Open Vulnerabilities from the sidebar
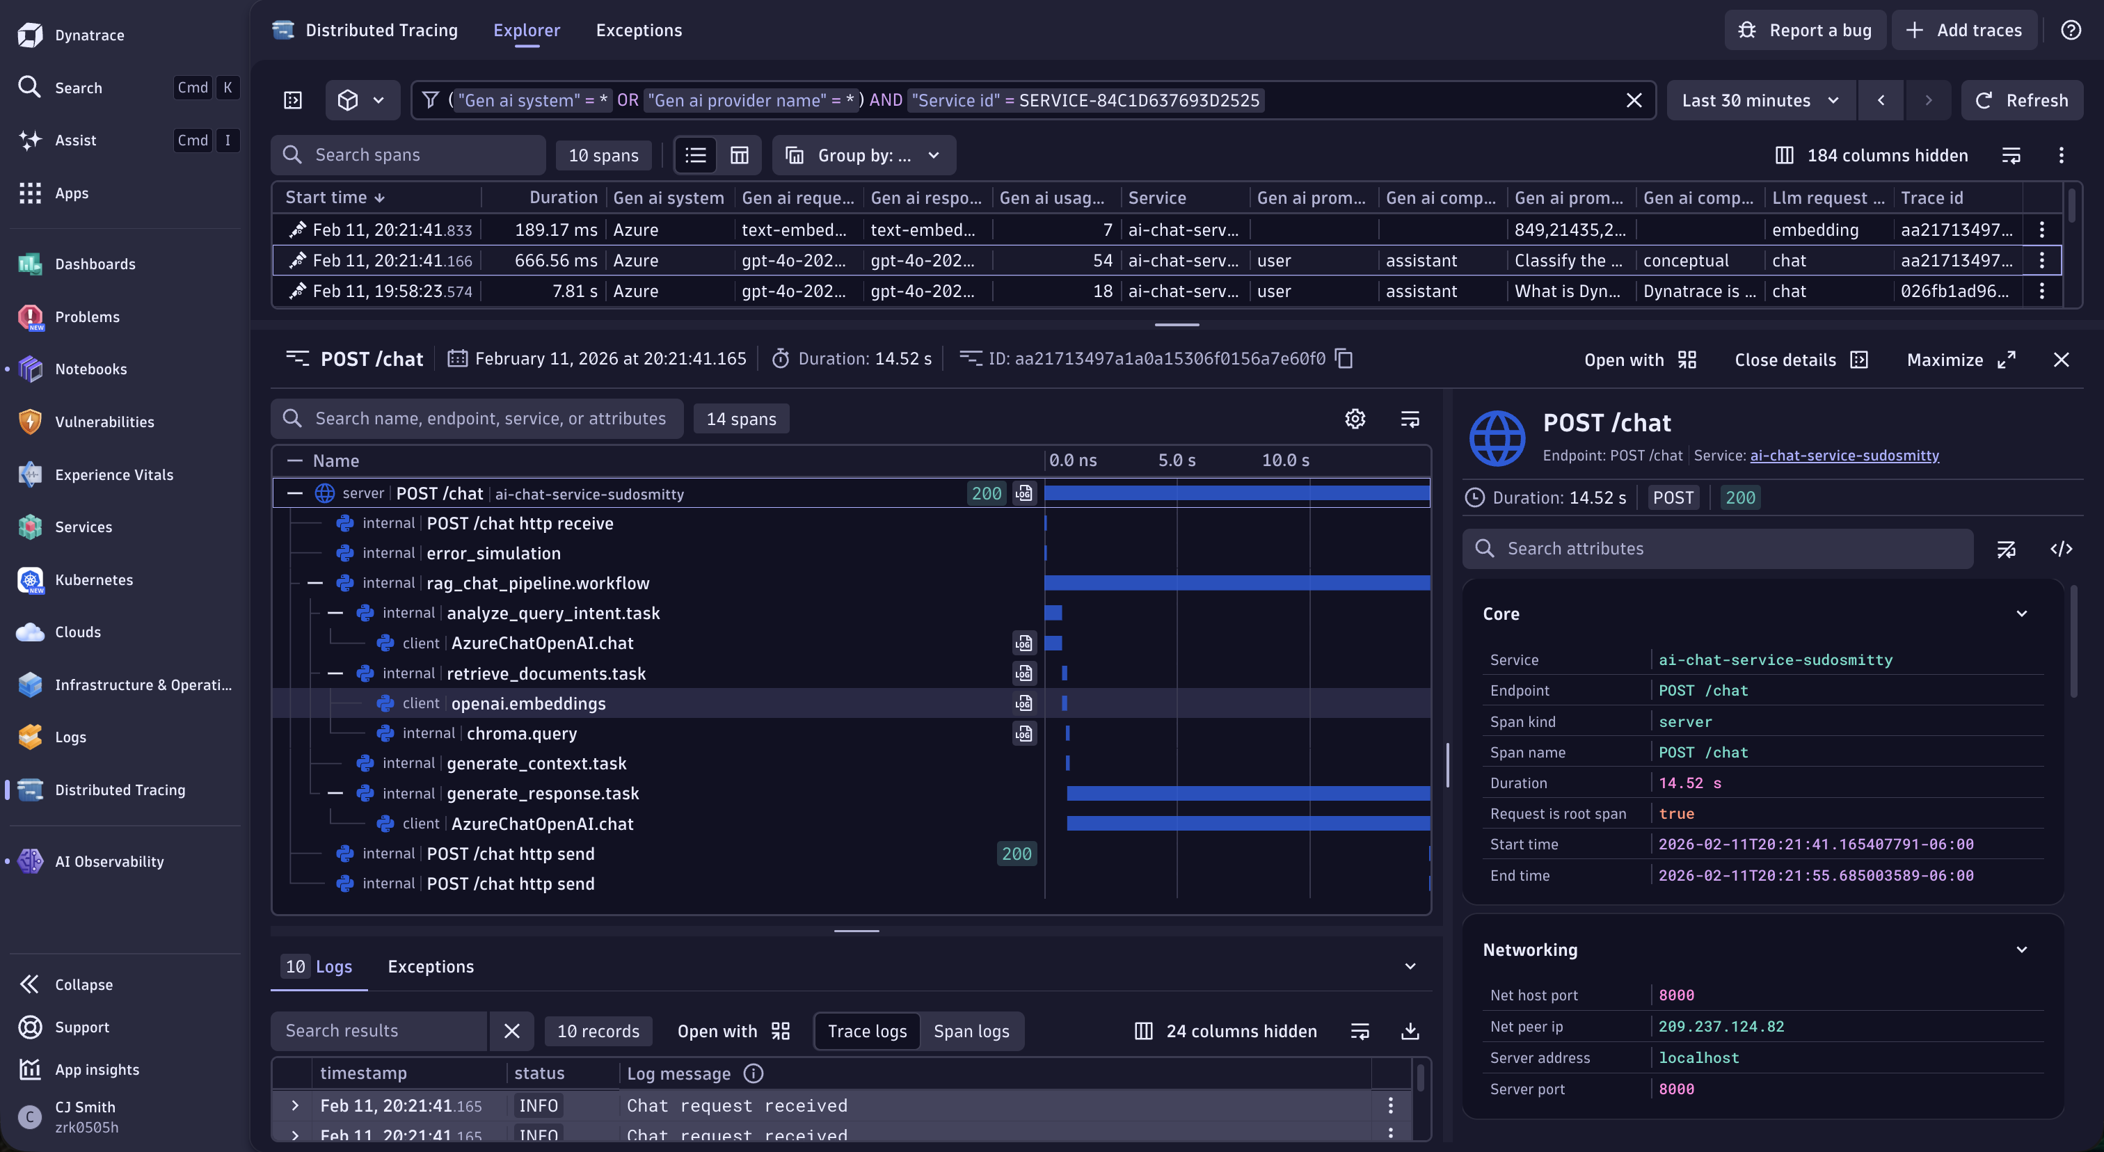The height and width of the screenshot is (1152, 2104). point(104,422)
